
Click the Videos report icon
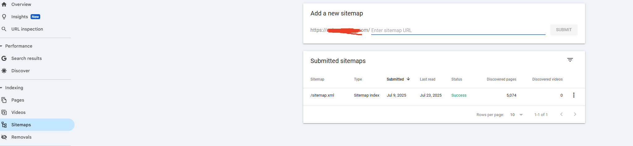pyautogui.click(x=4, y=112)
